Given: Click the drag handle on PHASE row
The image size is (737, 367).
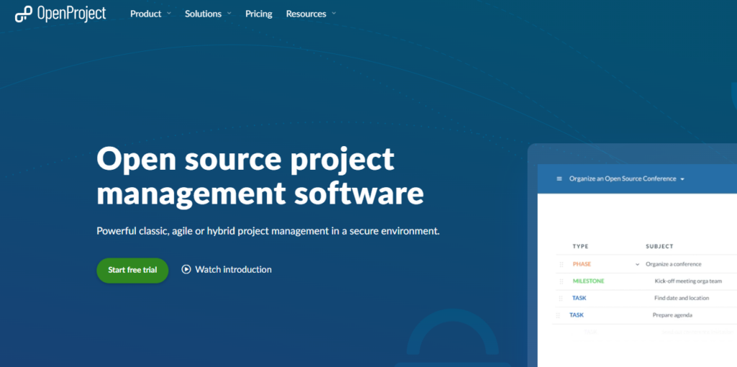Looking at the screenshot, I should pos(561,265).
